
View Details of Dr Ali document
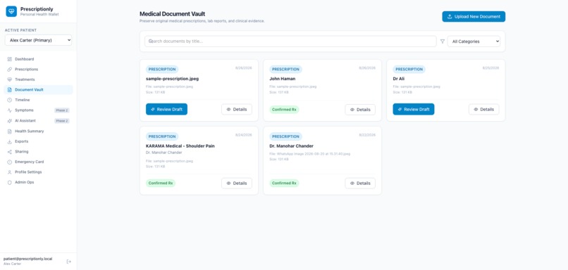tap(483, 110)
